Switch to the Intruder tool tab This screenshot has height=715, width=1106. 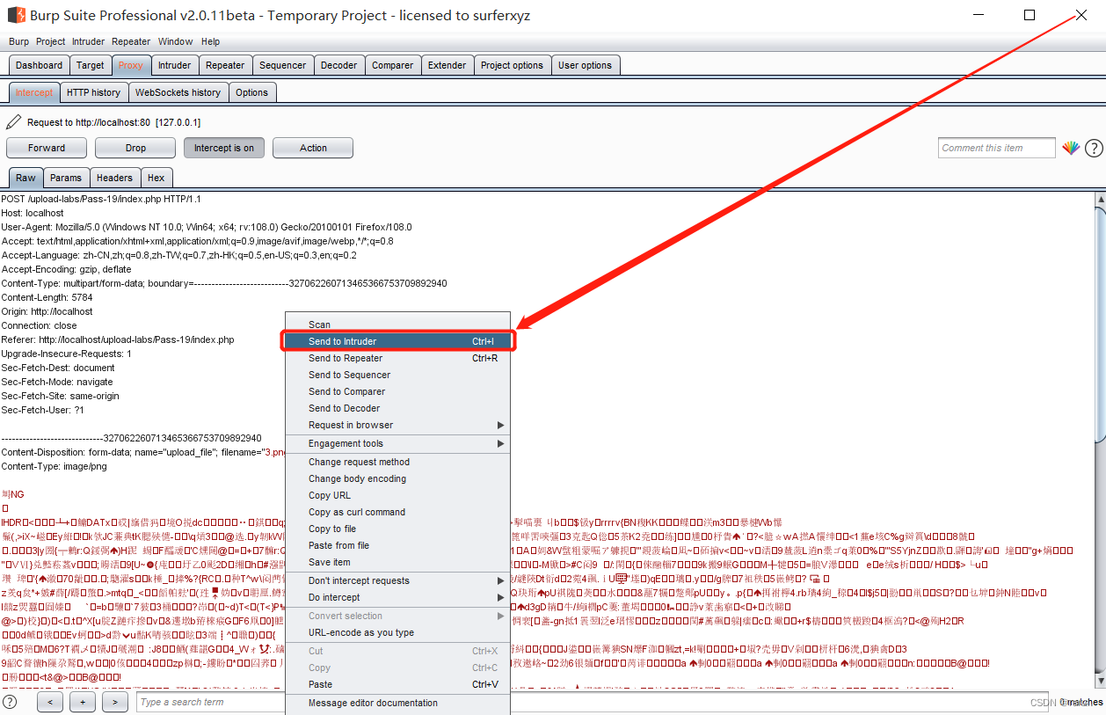pos(174,65)
